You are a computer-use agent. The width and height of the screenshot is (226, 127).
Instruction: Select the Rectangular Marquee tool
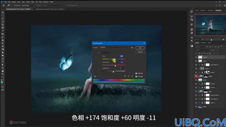3,15
